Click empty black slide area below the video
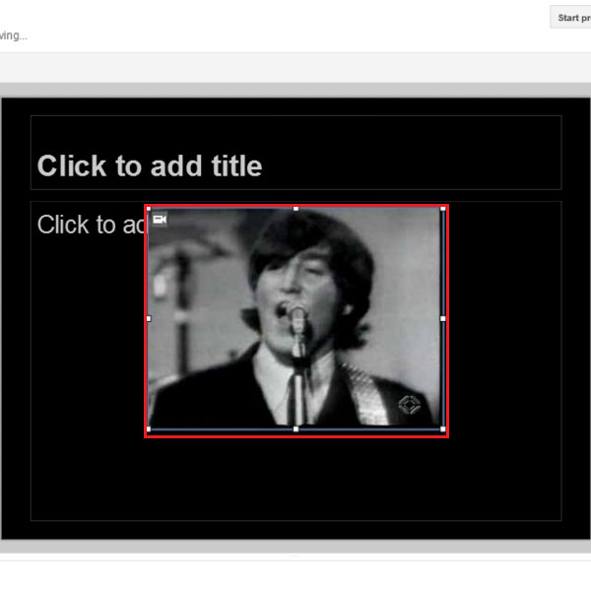This screenshot has width=591, height=591. click(295, 479)
